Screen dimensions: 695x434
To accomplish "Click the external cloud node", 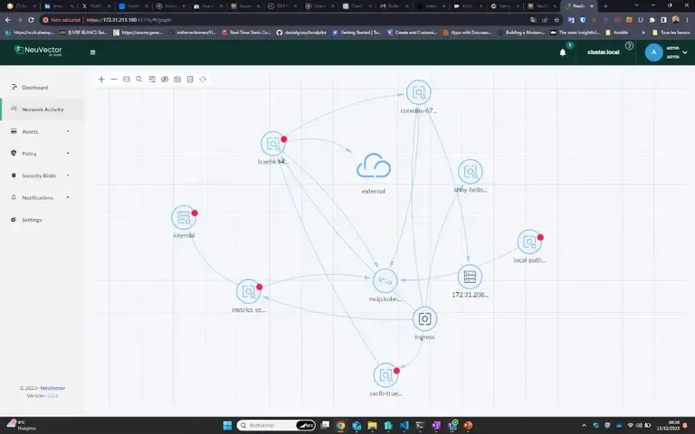I will coord(374,165).
